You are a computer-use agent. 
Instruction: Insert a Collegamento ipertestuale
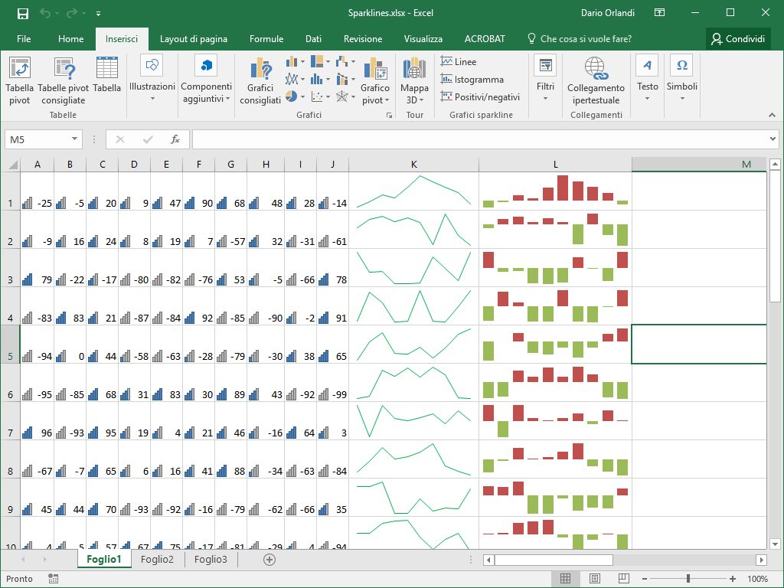(x=596, y=80)
